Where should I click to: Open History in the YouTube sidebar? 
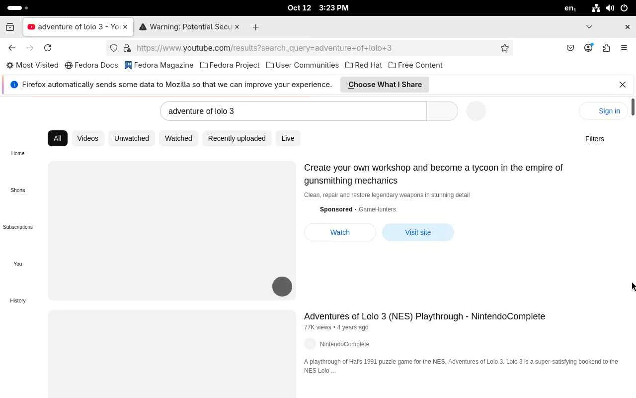tap(18, 300)
